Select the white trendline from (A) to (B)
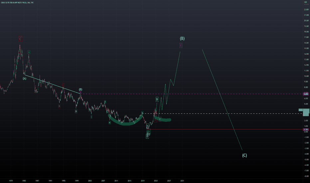310x183 pixels. tap(53, 84)
